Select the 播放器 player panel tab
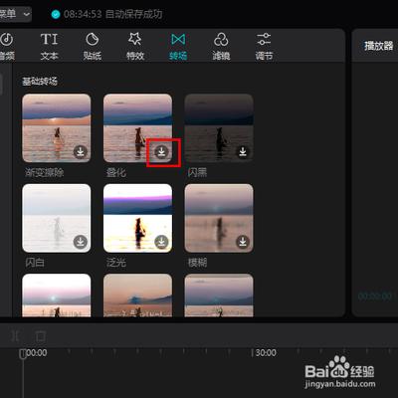This screenshot has width=398, height=398. 378,46
